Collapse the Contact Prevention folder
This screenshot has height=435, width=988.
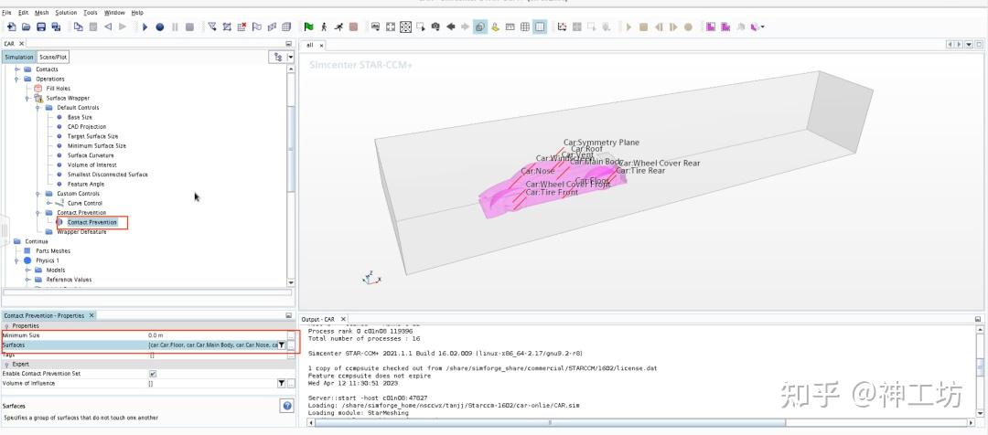click(x=38, y=213)
